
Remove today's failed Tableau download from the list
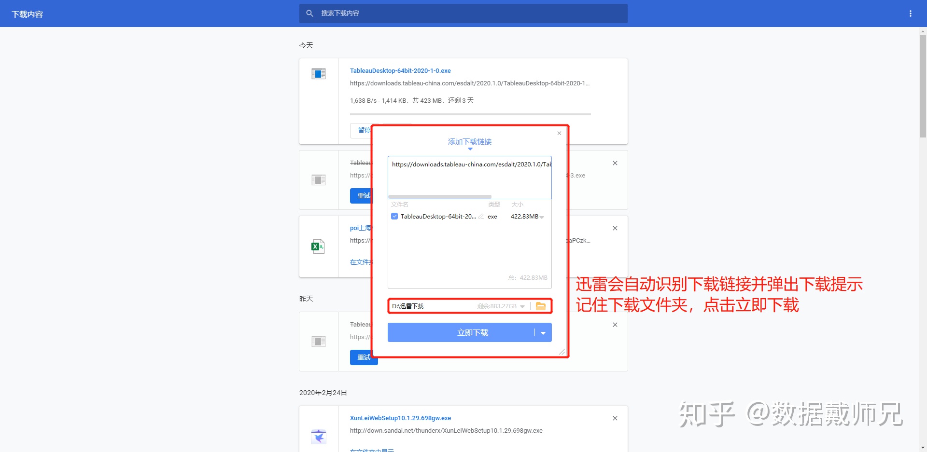[x=615, y=163]
